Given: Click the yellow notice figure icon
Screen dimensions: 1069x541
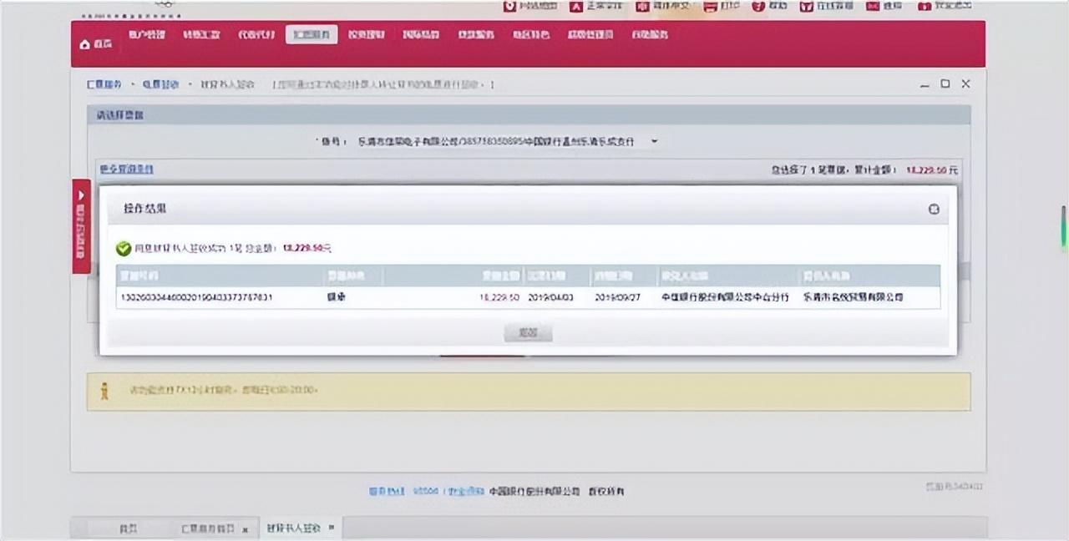Looking at the screenshot, I should point(104,390).
